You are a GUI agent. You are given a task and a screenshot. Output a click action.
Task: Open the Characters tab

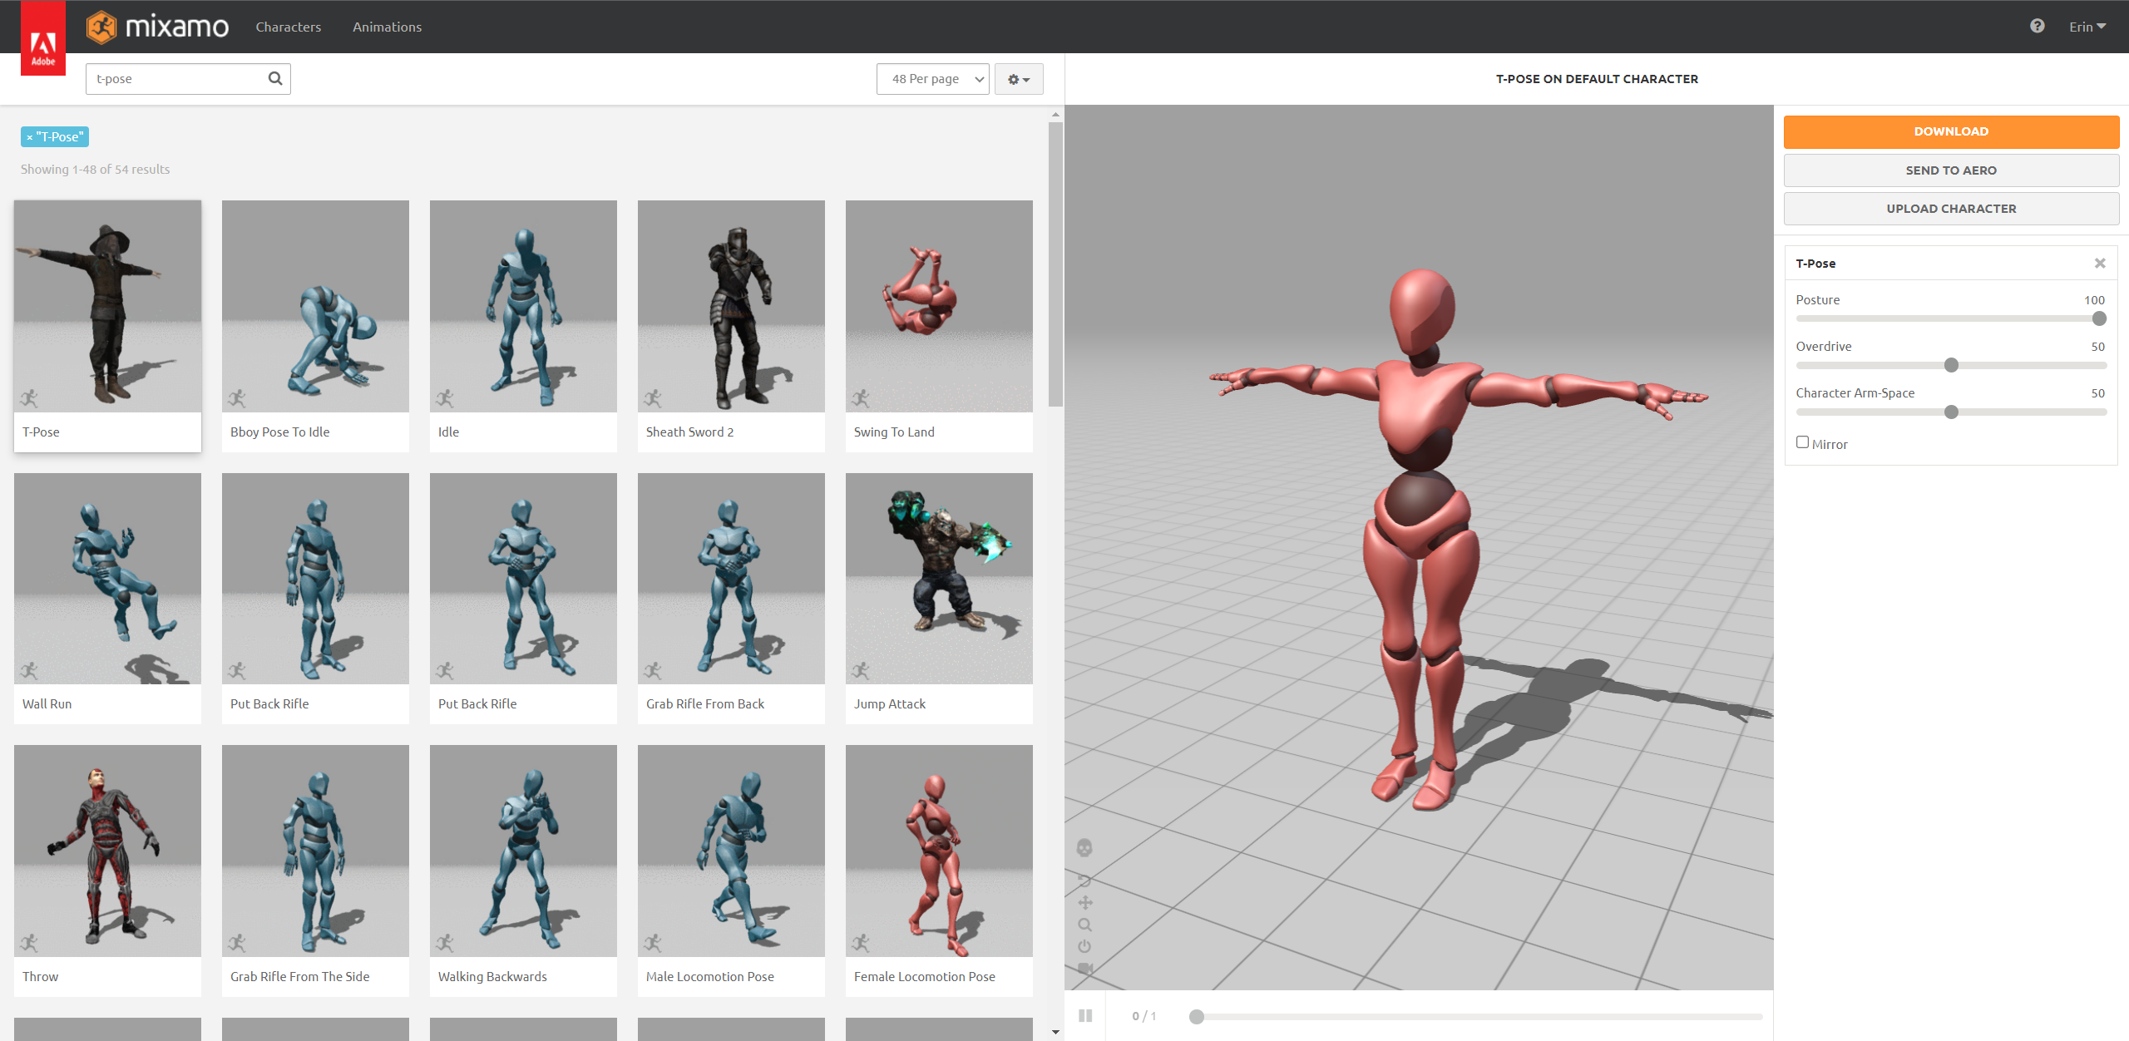(x=288, y=27)
